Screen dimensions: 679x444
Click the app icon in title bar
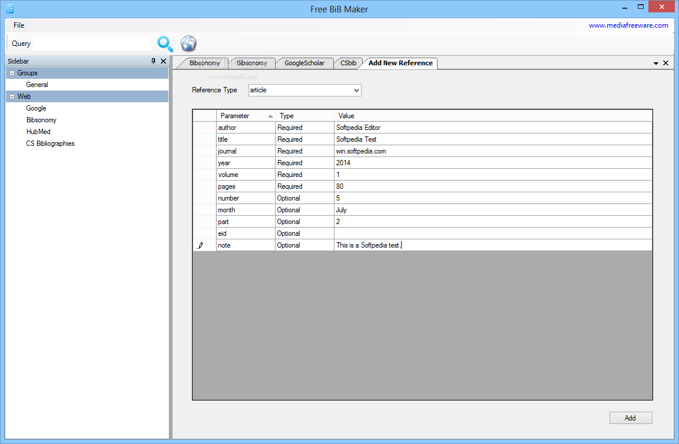coord(11,9)
